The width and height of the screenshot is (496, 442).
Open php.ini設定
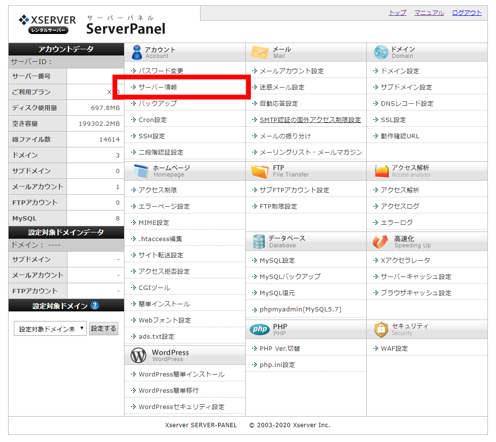277,365
